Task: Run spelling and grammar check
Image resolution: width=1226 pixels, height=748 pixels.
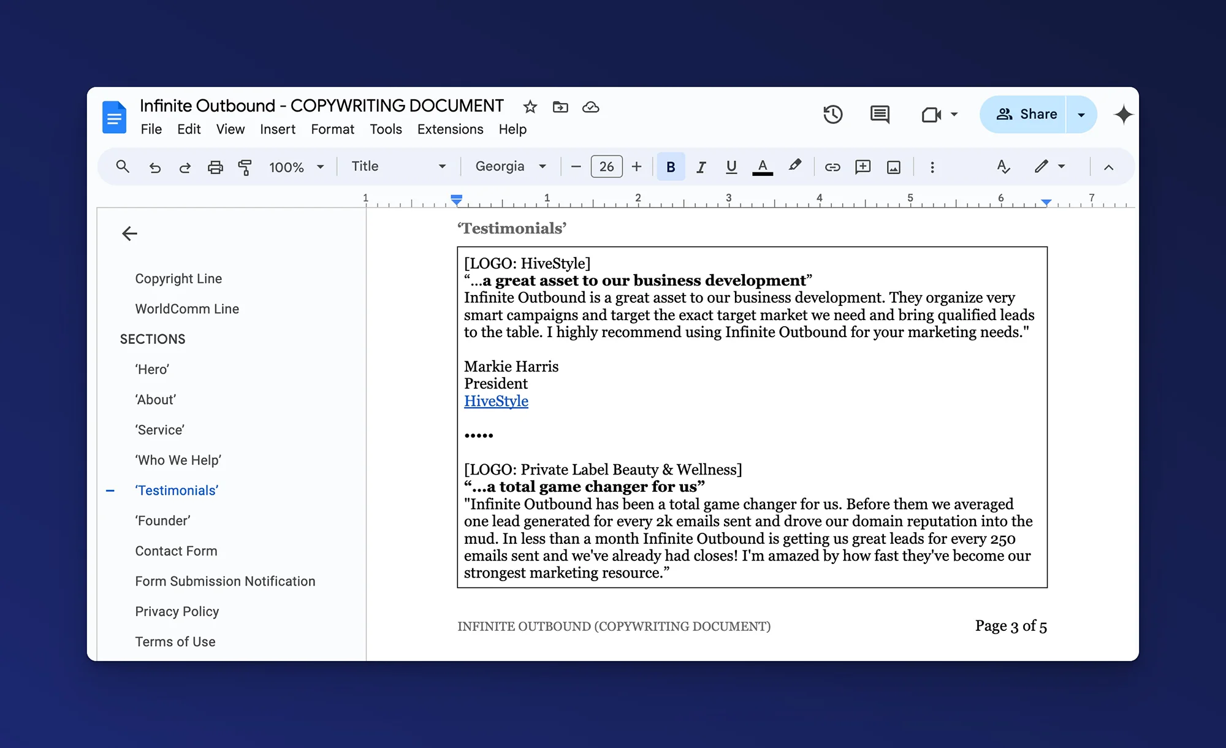Action: 1003,167
